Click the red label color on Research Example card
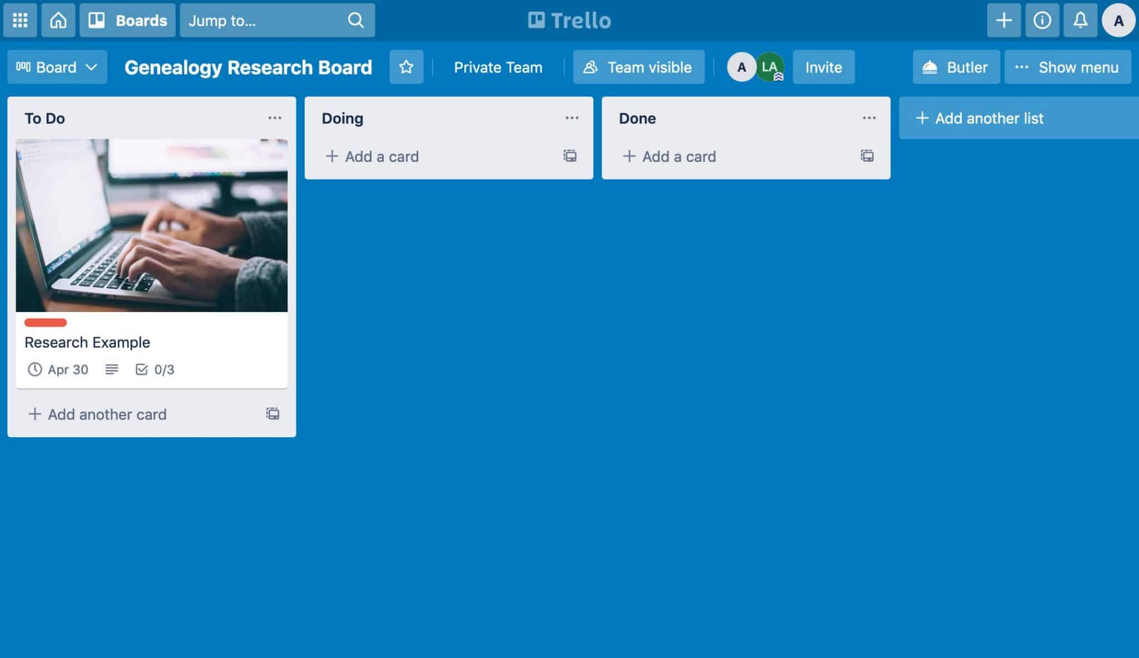 (44, 322)
